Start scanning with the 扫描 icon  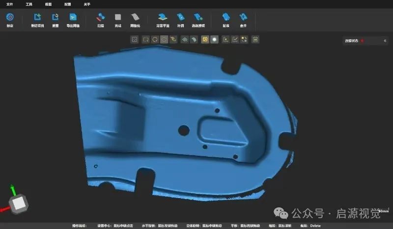tap(100, 18)
